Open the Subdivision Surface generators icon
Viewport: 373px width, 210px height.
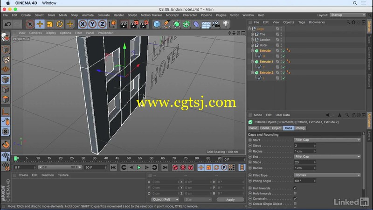point(177,24)
